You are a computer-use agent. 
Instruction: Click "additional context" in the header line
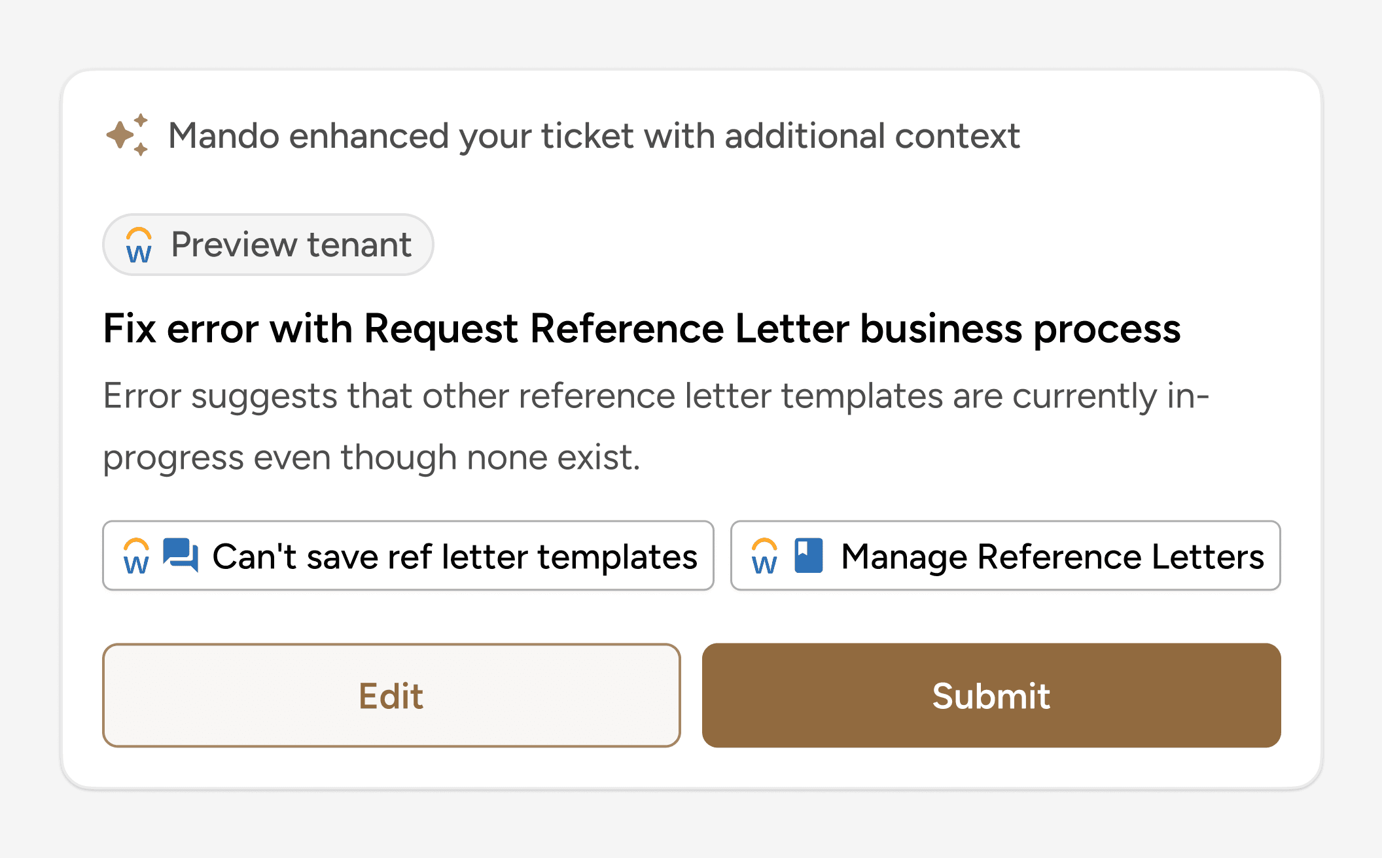coord(872,136)
